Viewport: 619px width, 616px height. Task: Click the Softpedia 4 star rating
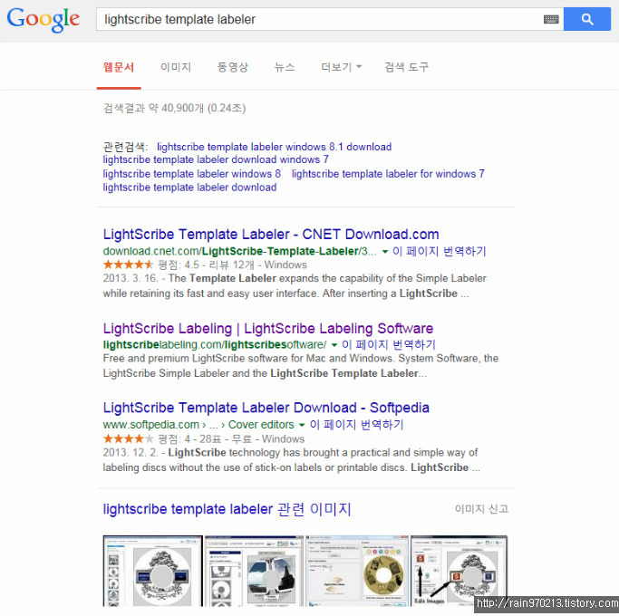128,438
